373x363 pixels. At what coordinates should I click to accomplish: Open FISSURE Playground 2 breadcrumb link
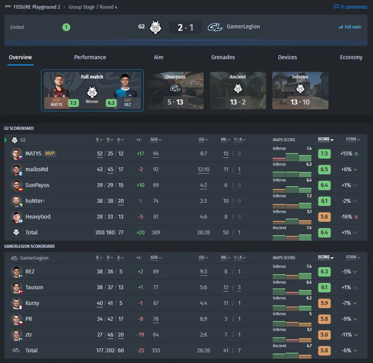tap(37, 7)
